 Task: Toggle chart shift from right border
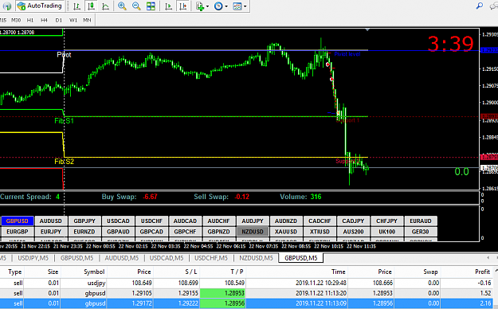click(x=183, y=6)
